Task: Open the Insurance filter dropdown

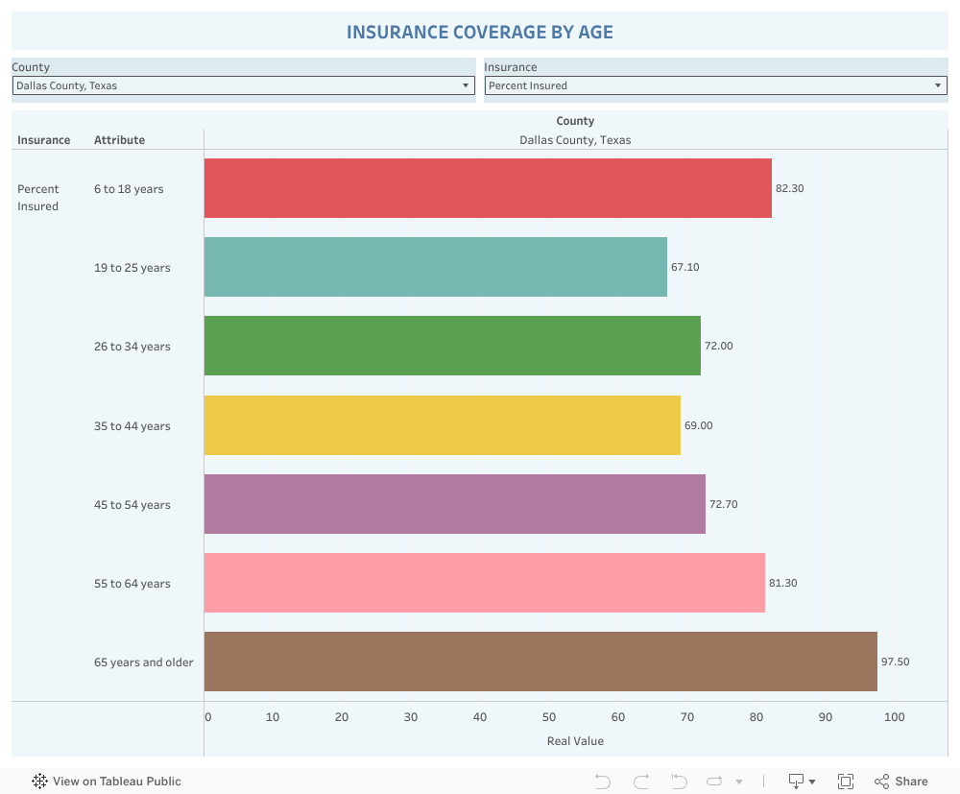Action: [715, 85]
